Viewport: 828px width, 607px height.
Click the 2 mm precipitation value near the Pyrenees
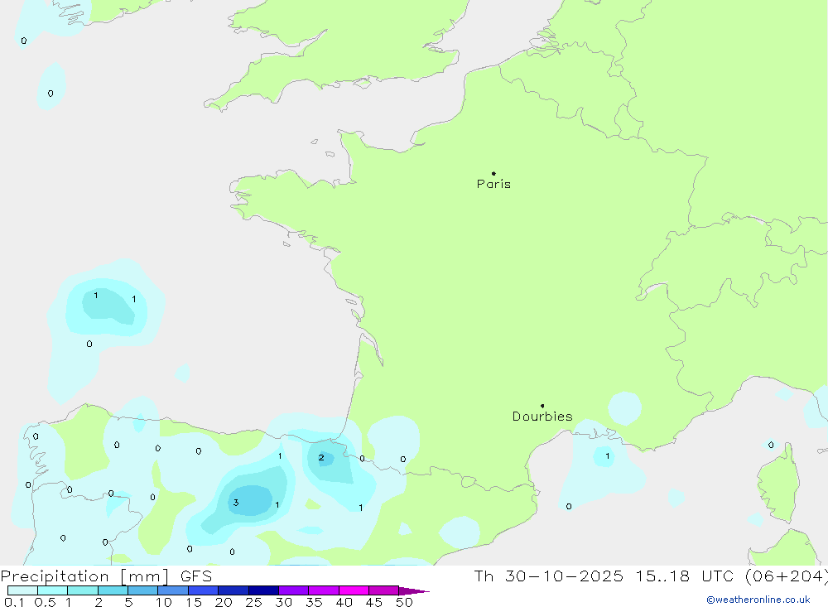[321, 457]
